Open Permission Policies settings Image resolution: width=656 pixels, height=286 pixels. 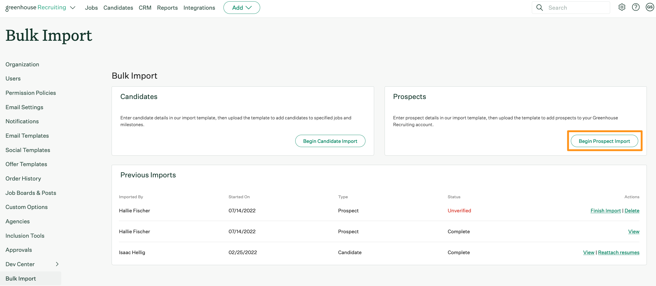tap(31, 93)
